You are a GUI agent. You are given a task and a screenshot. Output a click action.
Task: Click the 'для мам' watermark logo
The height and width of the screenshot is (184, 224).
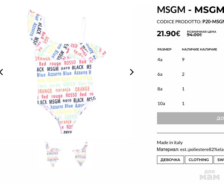tap(209, 175)
